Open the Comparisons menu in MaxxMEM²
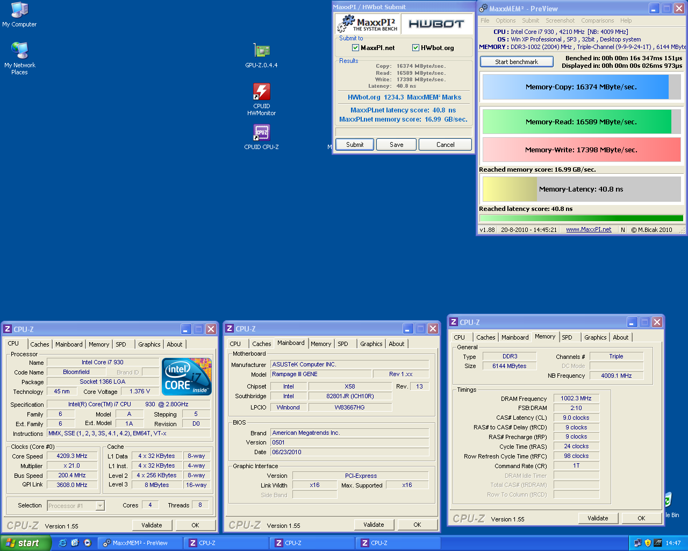688x551 pixels. pos(597,20)
